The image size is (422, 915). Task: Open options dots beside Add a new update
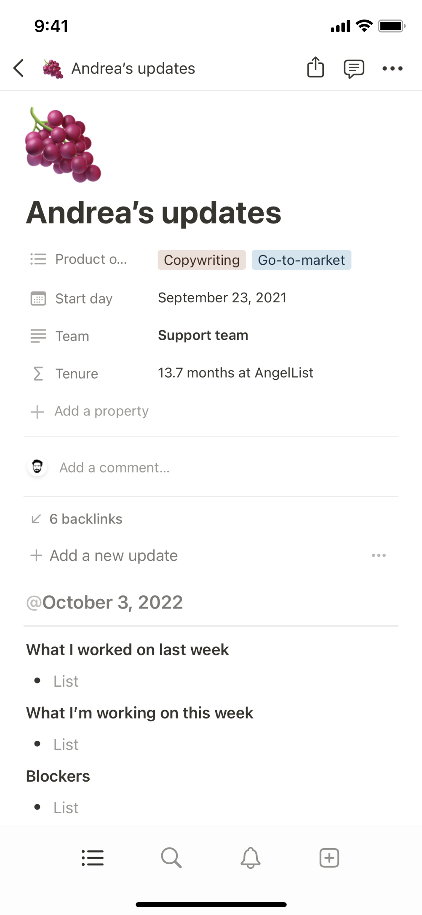click(x=378, y=555)
